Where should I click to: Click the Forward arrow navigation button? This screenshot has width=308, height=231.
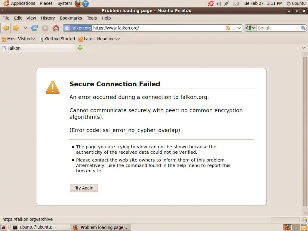tap(16, 28)
